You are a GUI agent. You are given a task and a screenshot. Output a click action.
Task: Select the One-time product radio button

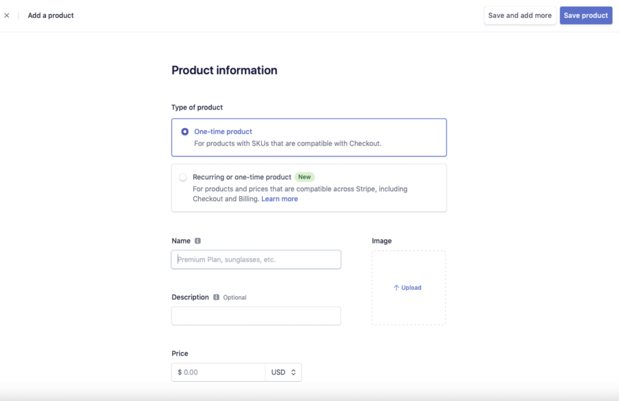click(184, 131)
